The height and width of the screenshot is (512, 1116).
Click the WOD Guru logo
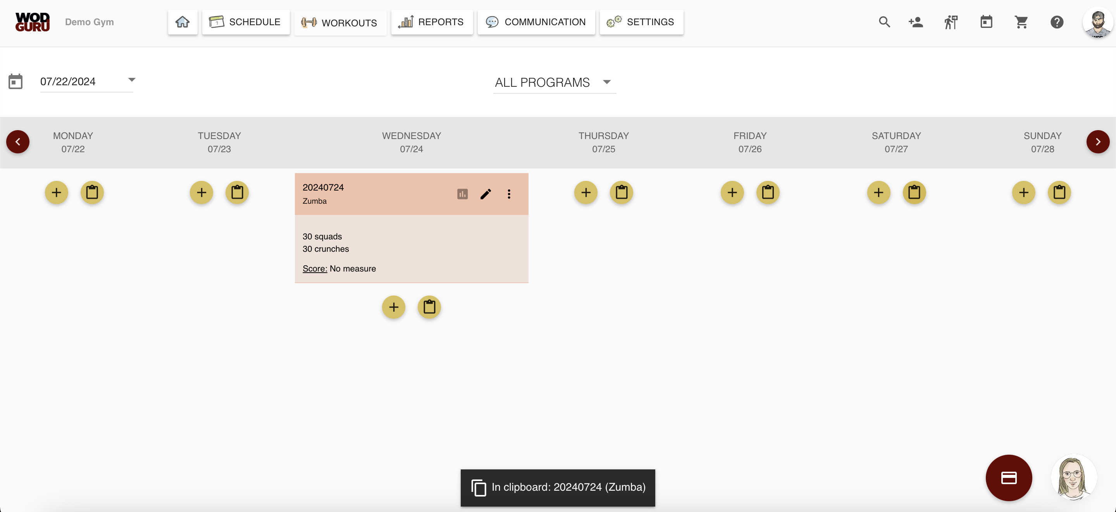pyautogui.click(x=33, y=22)
